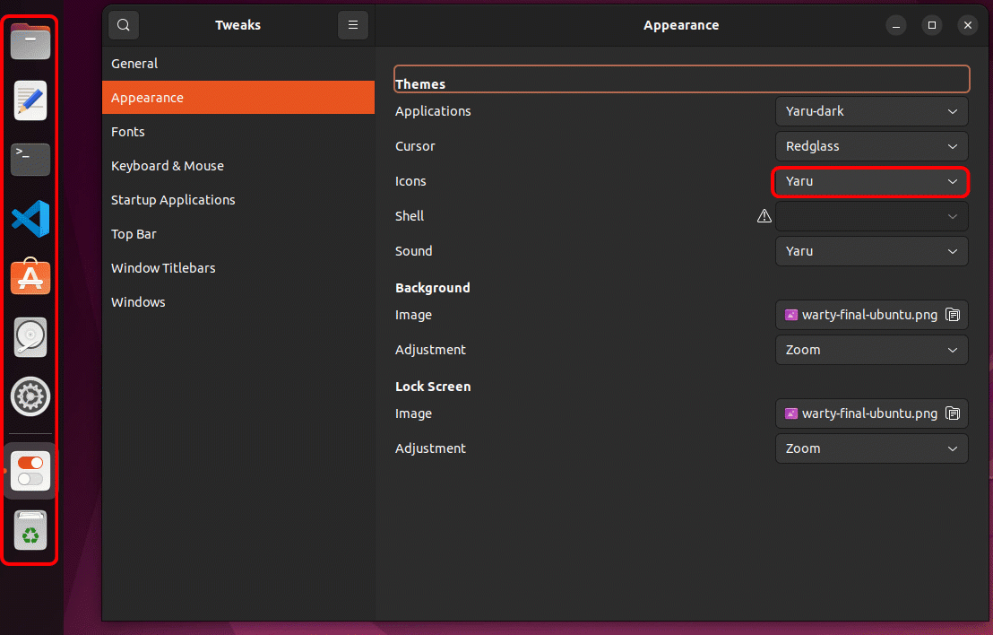Click the Shell theme label

tap(409, 216)
